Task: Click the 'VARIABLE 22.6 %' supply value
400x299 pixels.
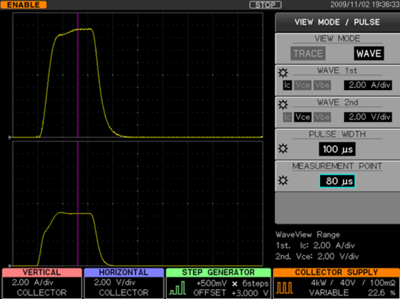Action: click(352, 293)
